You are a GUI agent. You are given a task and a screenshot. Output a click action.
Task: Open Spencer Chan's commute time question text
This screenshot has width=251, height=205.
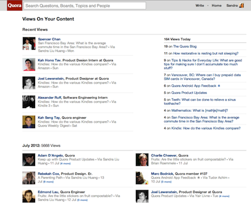click(x=73, y=45)
